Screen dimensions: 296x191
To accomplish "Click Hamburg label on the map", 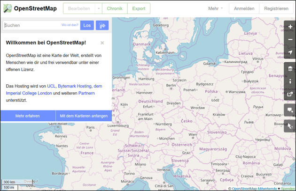I will pyautogui.click(x=146, y=79).
